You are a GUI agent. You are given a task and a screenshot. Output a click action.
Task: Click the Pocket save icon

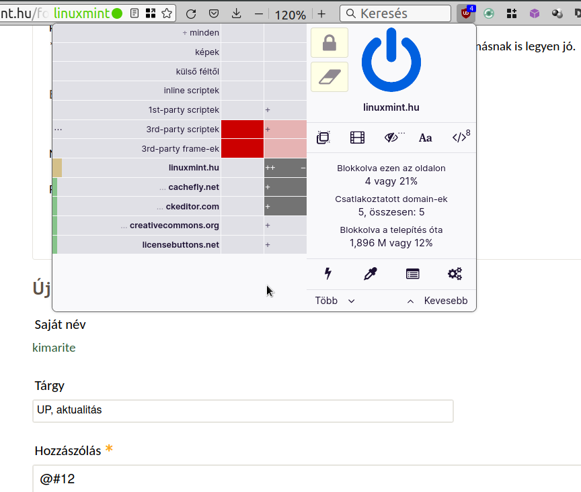pyautogui.click(x=213, y=14)
